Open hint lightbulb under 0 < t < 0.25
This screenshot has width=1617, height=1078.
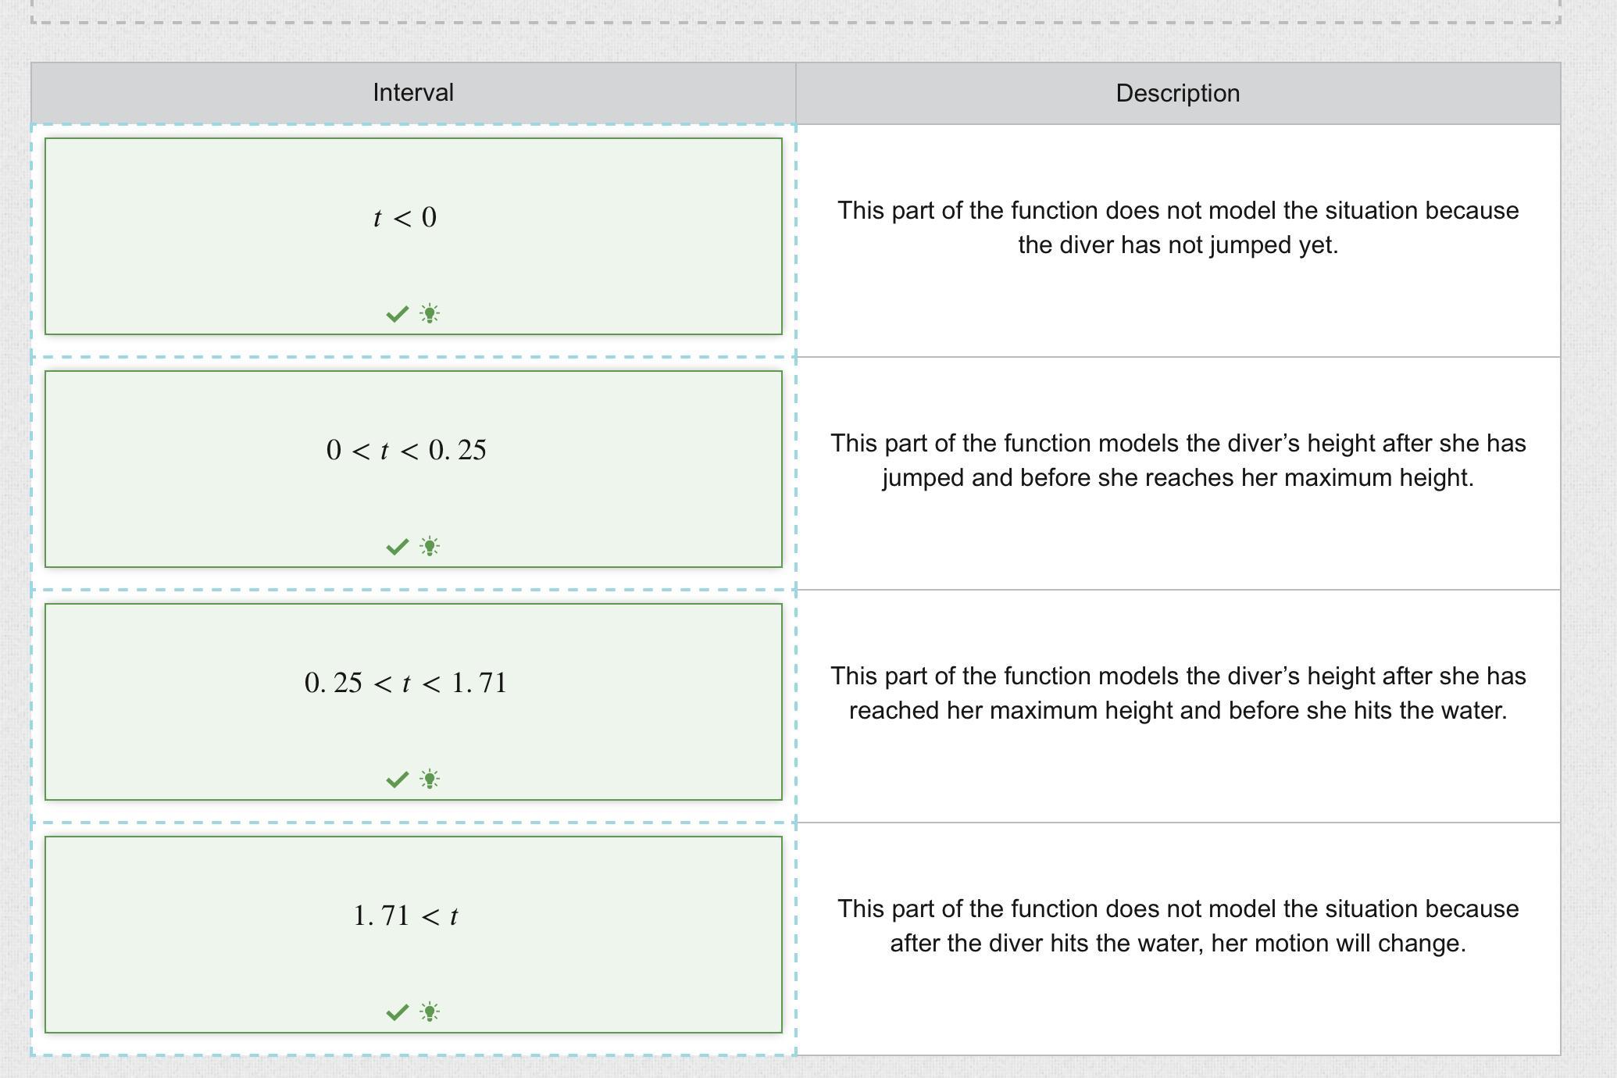430,547
